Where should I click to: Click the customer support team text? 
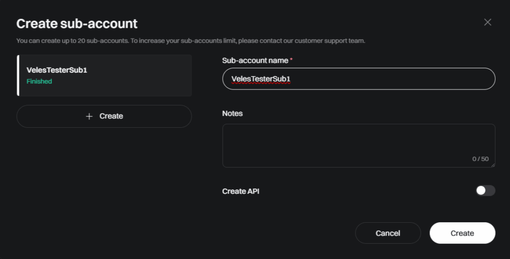coord(330,41)
